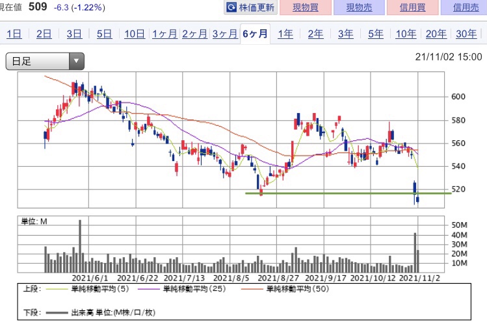Select the 1日 period tab
Viewport: 487px width, 322px height.
14,34
